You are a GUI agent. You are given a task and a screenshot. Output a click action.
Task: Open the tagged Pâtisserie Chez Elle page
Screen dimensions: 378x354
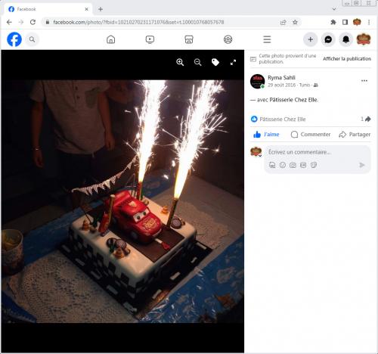[293, 100]
